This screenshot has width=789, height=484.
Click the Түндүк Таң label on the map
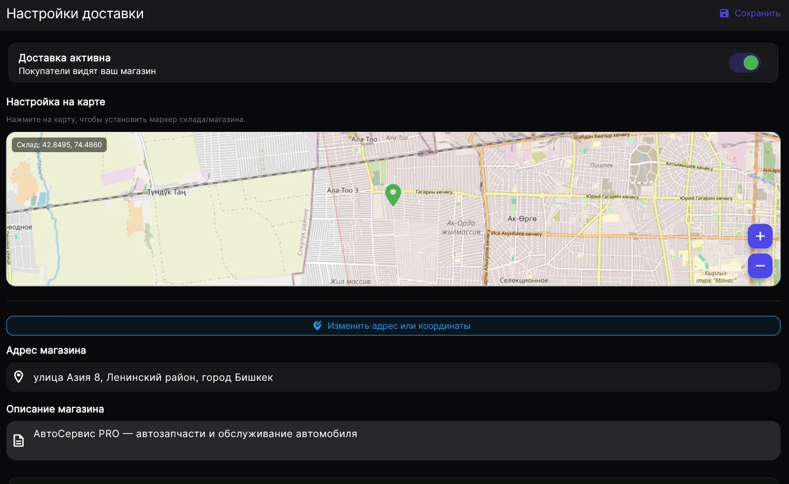point(166,192)
